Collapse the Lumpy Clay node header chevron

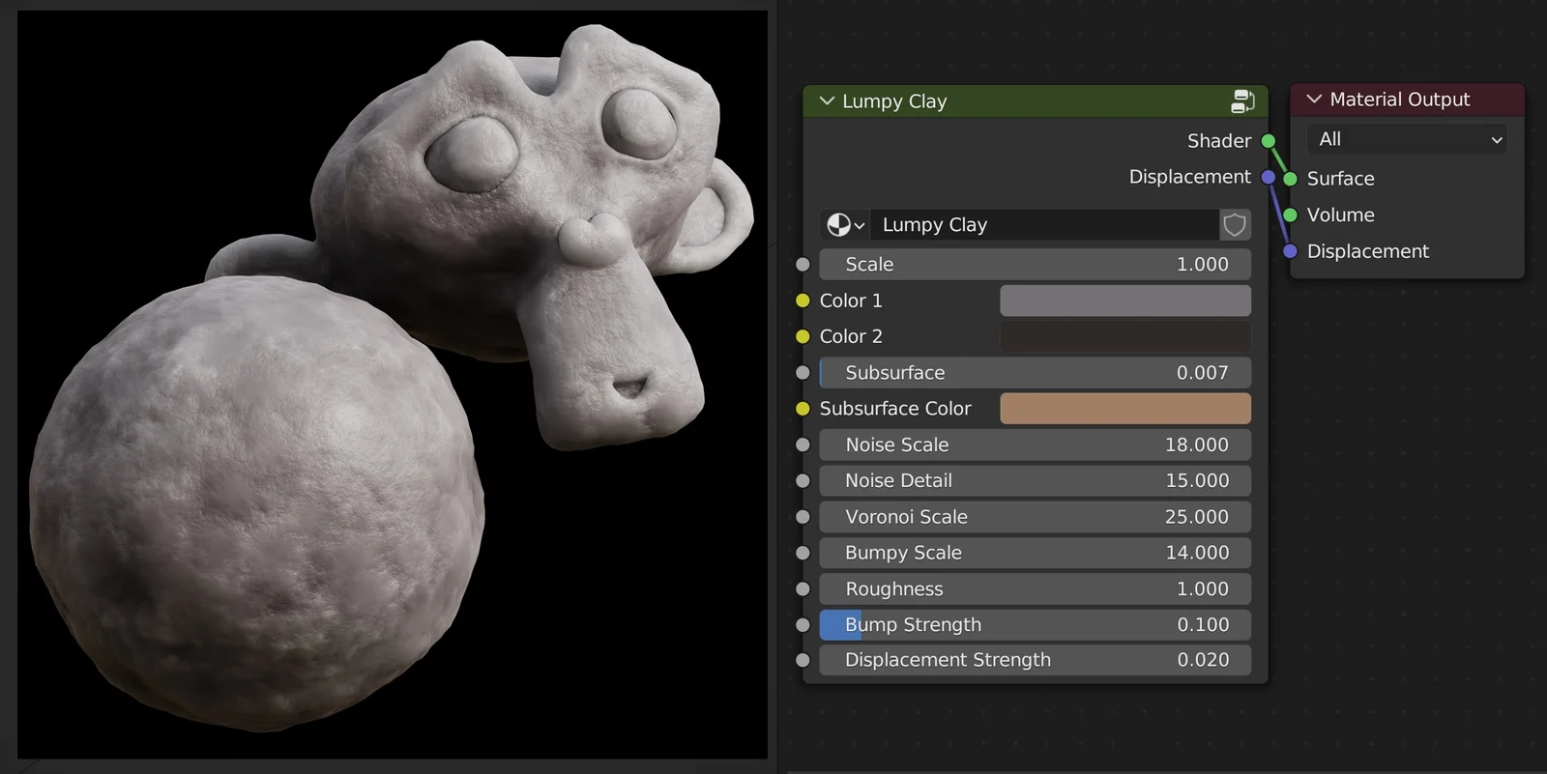[827, 100]
